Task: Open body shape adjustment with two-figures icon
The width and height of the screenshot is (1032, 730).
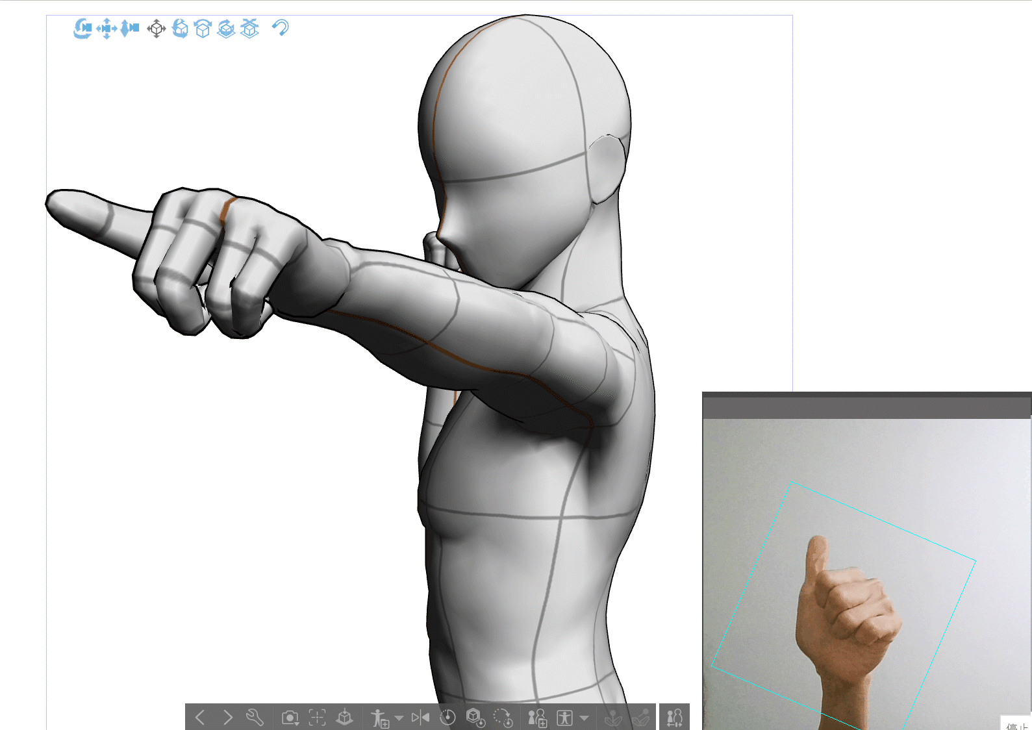Action: pyautogui.click(x=674, y=717)
